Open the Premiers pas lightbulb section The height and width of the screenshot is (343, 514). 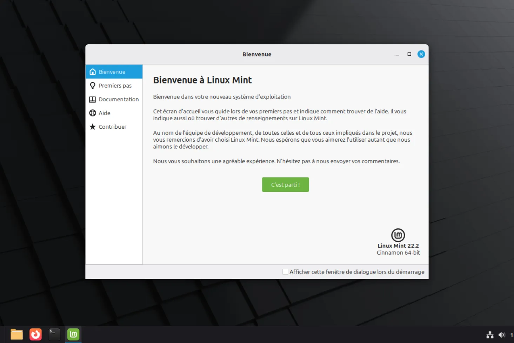114,86
